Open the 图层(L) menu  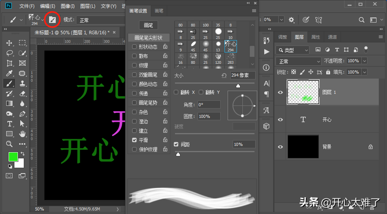click(88, 6)
